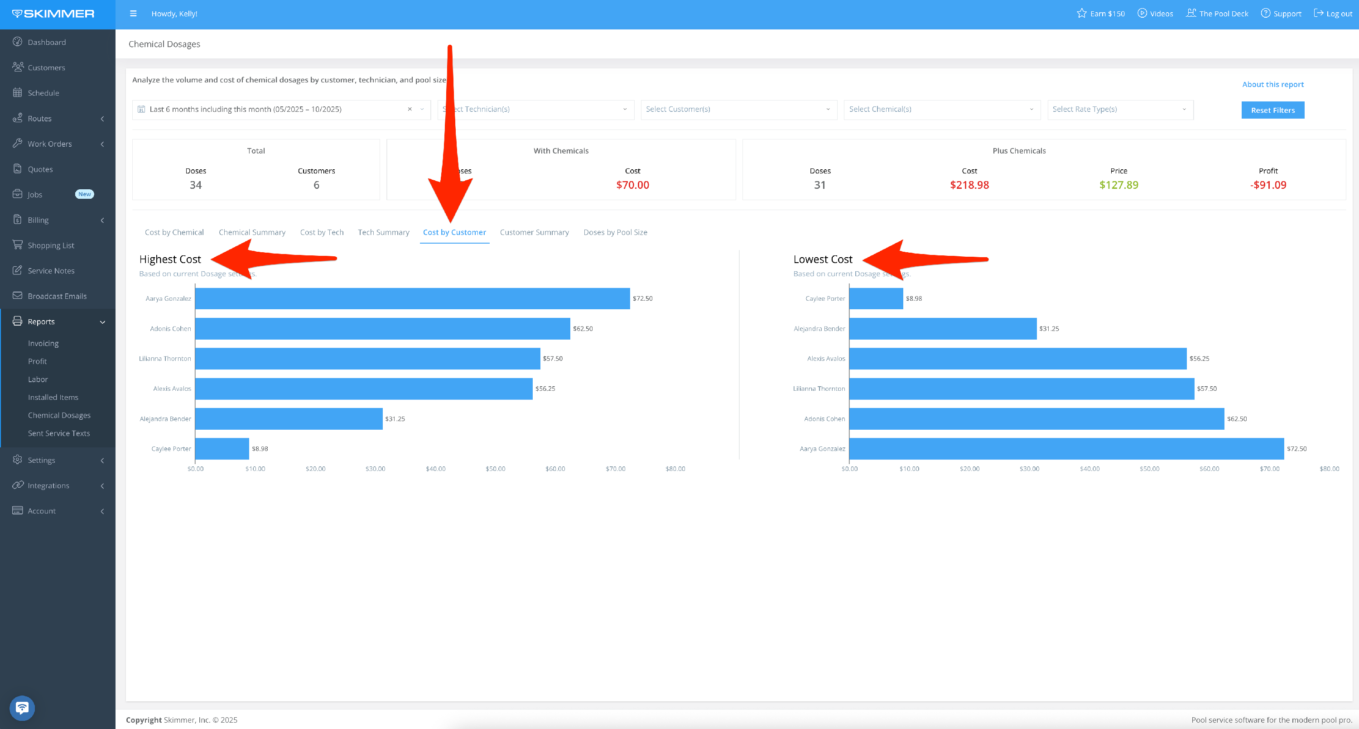Click the Log out icon
Screen dimensions: 1359x729
[x=1318, y=13]
